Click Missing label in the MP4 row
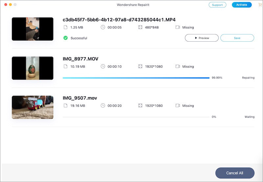Viewport: 263px width, 182px height. tap(188, 28)
